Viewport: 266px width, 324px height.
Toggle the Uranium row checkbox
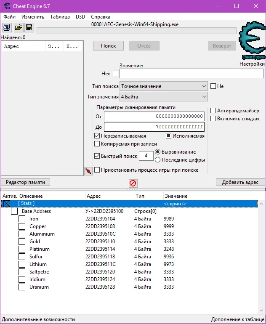click(22, 287)
